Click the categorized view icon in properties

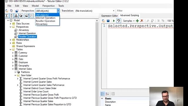[x=103, y=94]
